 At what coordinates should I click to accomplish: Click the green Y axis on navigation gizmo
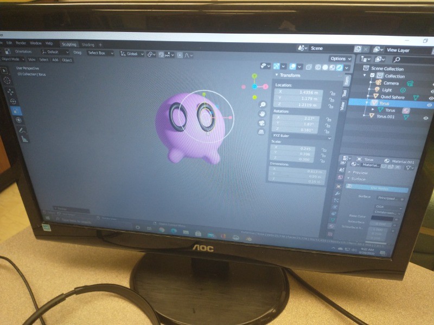point(254,76)
